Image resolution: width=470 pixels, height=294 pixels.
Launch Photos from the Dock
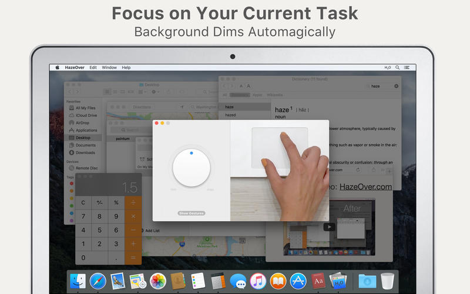tap(157, 282)
